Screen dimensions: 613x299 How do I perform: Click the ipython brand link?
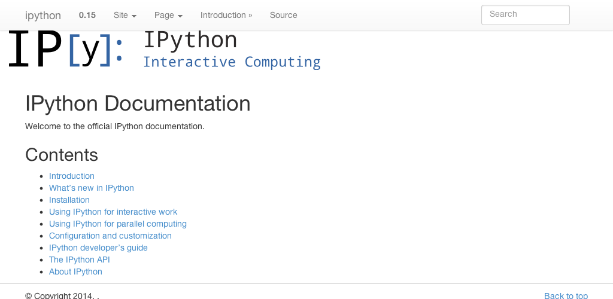pyautogui.click(x=43, y=15)
